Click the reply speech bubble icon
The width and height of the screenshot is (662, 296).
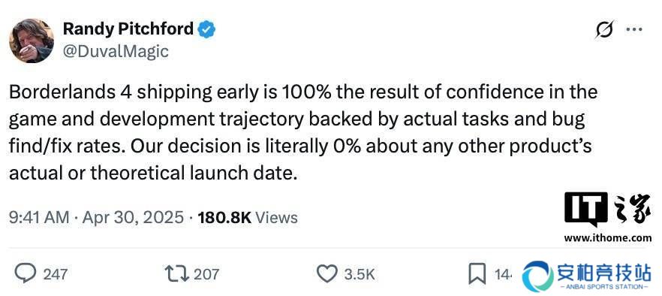click(26, 273)
